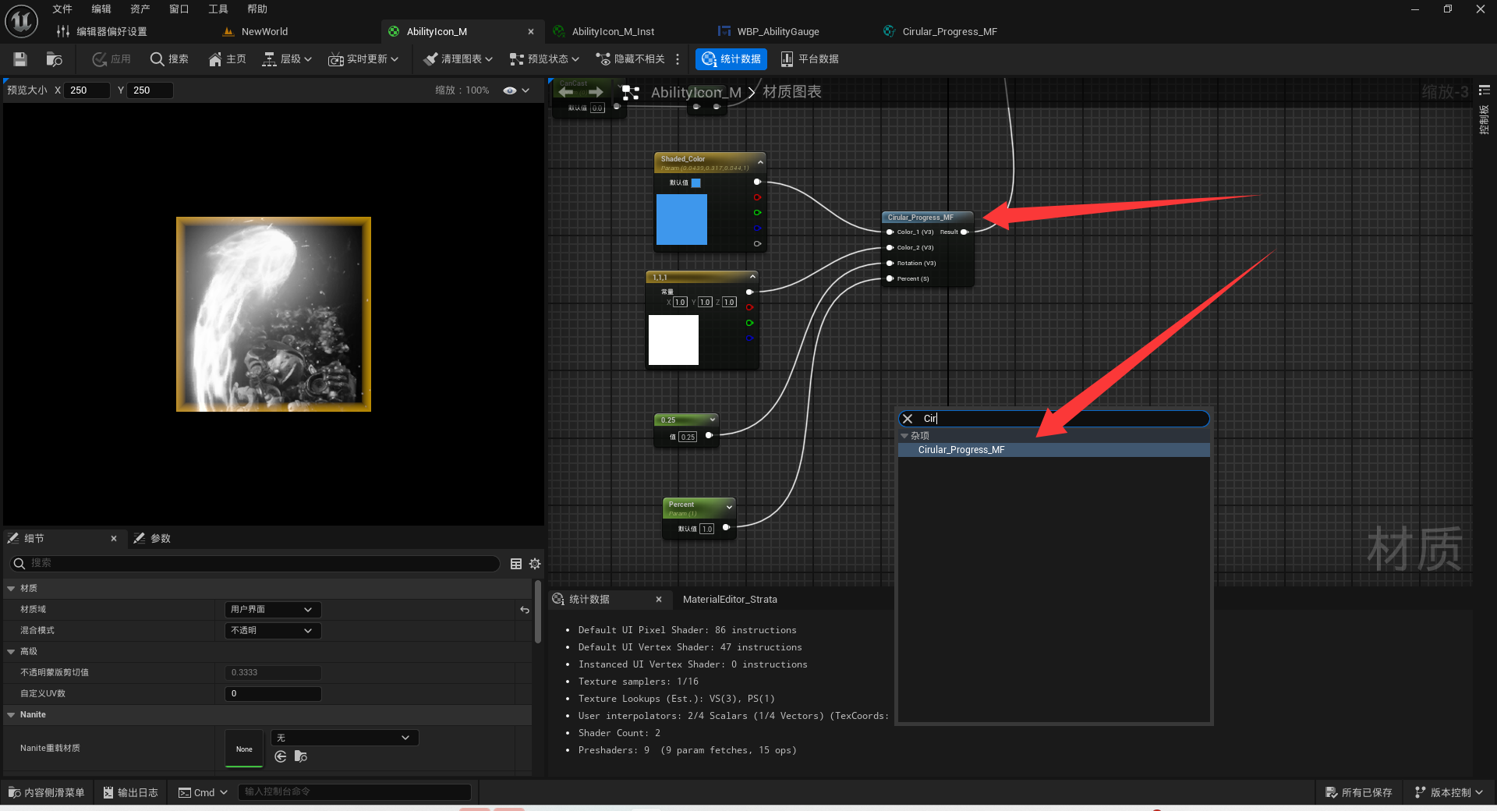Clear the node search box with X
Screen dimensions: 1497x811
(908, 419)
